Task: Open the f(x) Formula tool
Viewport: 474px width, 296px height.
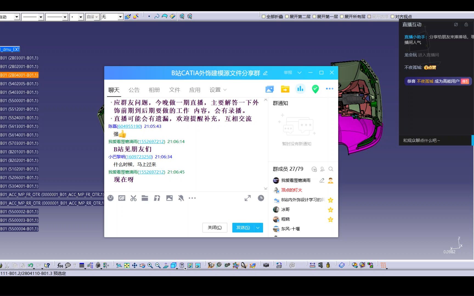Action: click(x=60, y=265)
